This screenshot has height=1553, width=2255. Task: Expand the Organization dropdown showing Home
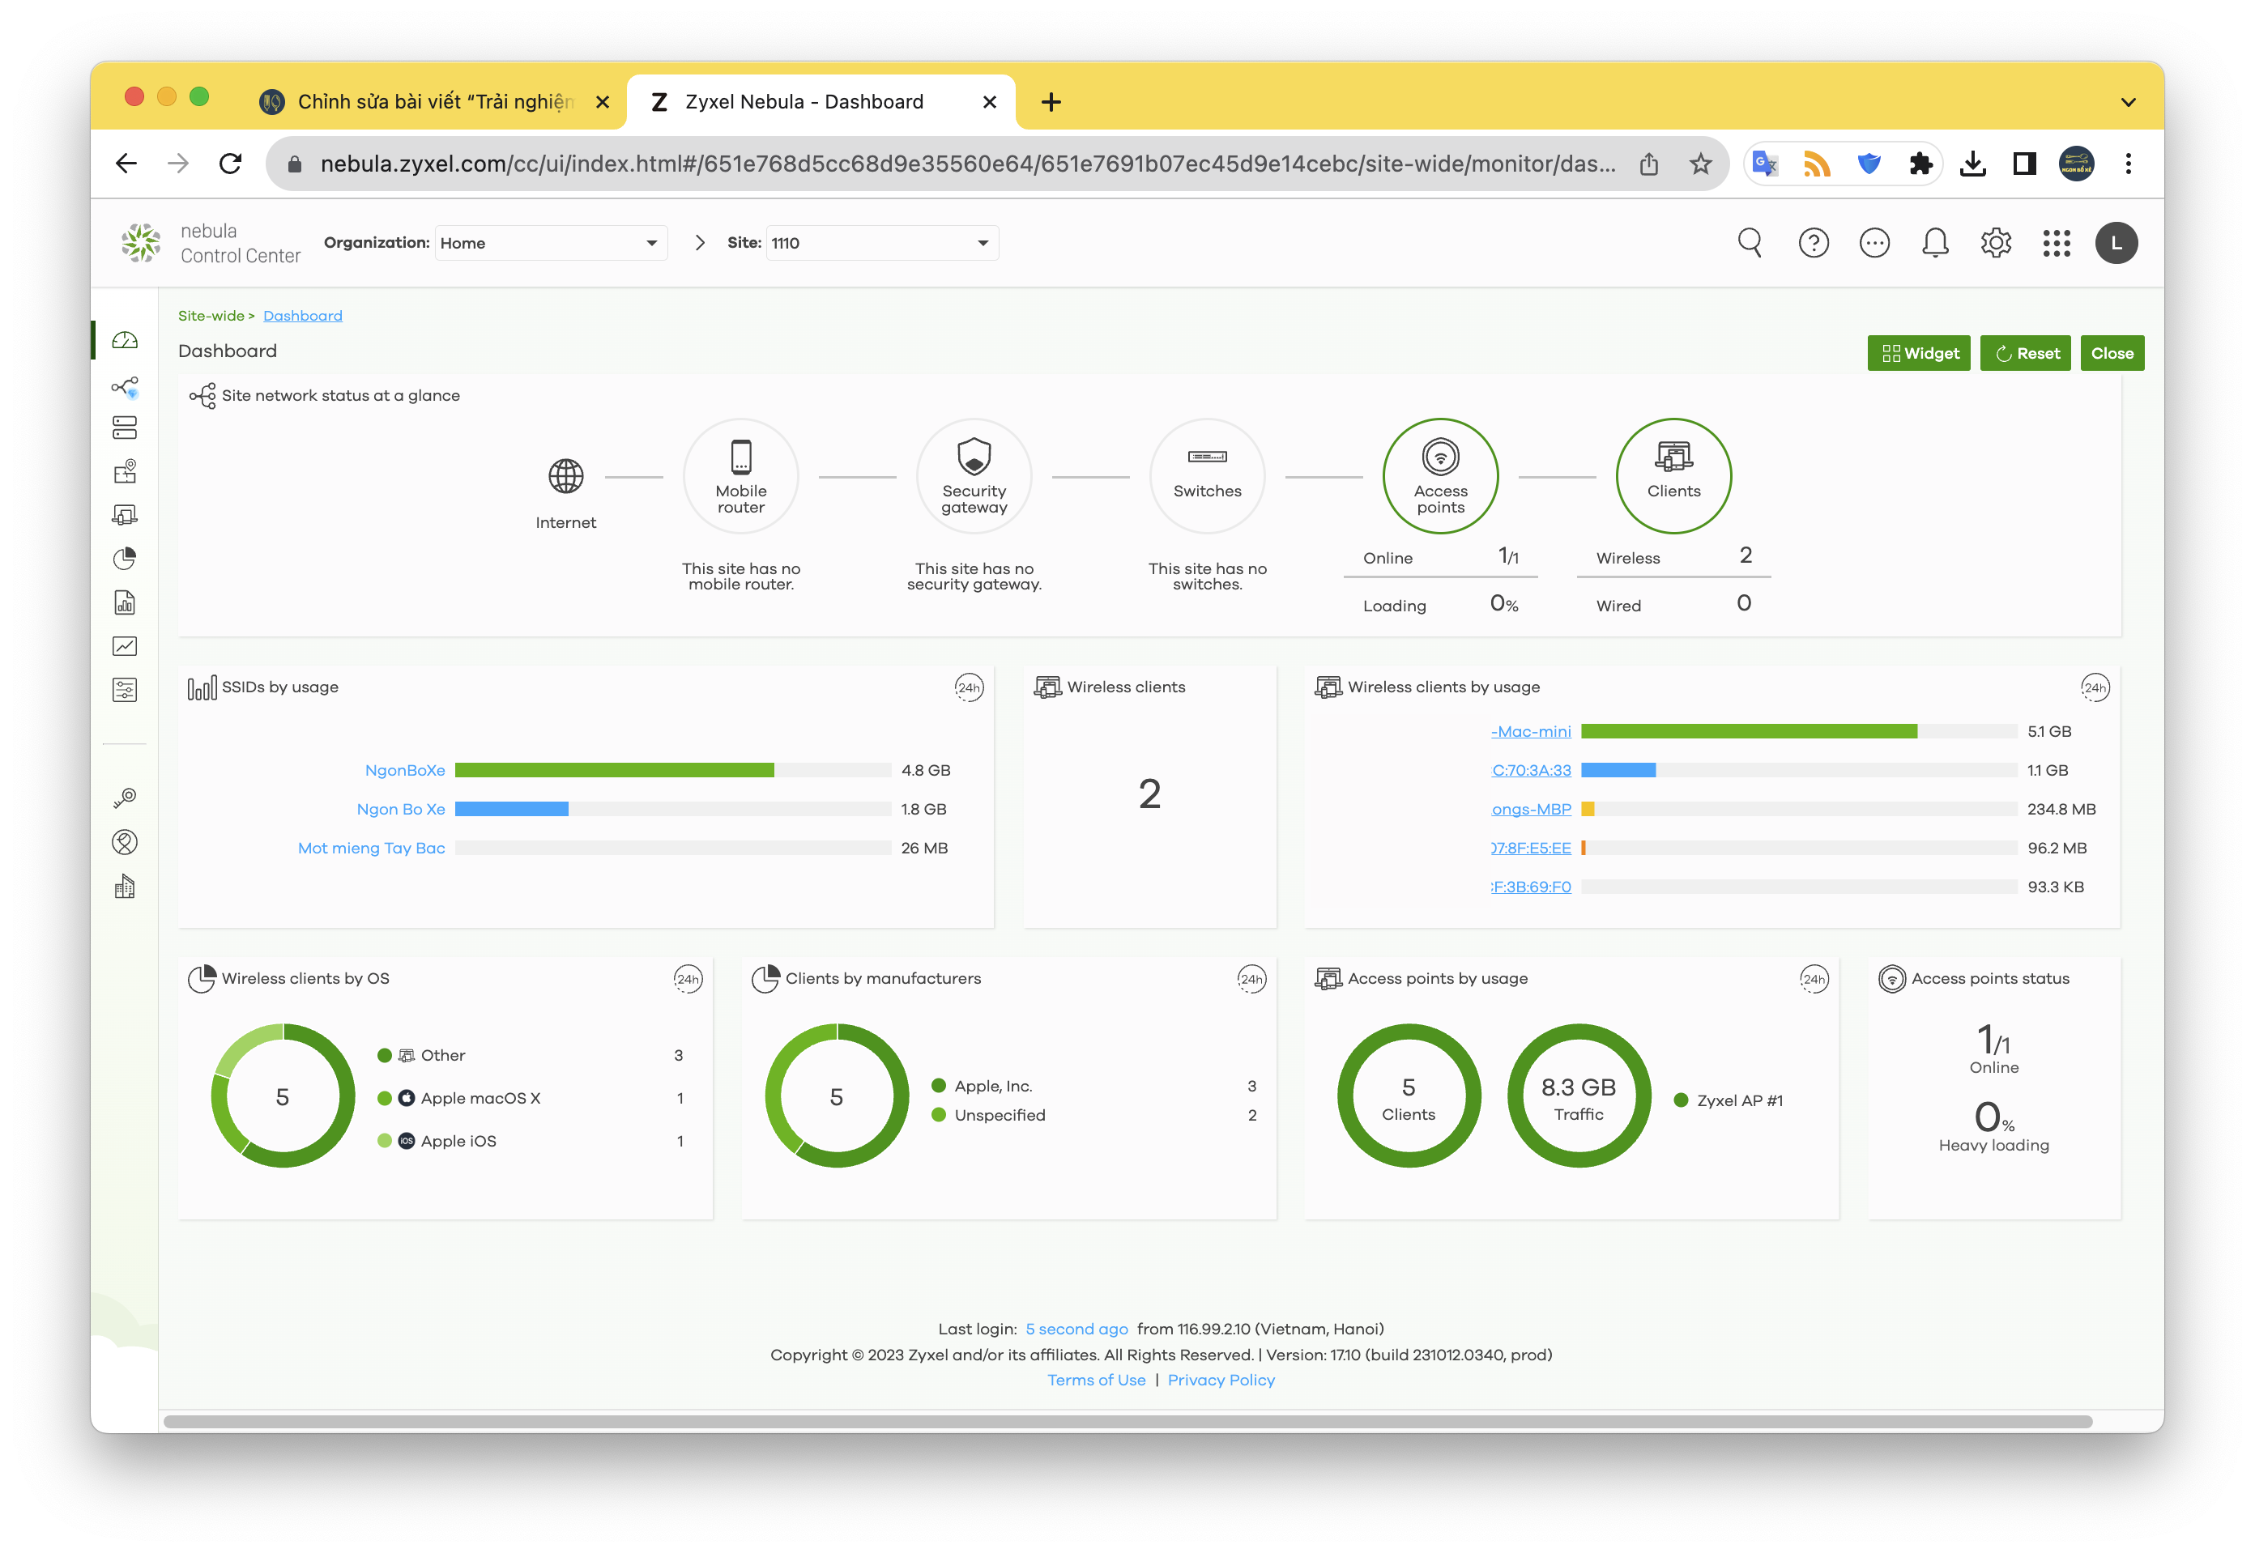pos(551,243)
